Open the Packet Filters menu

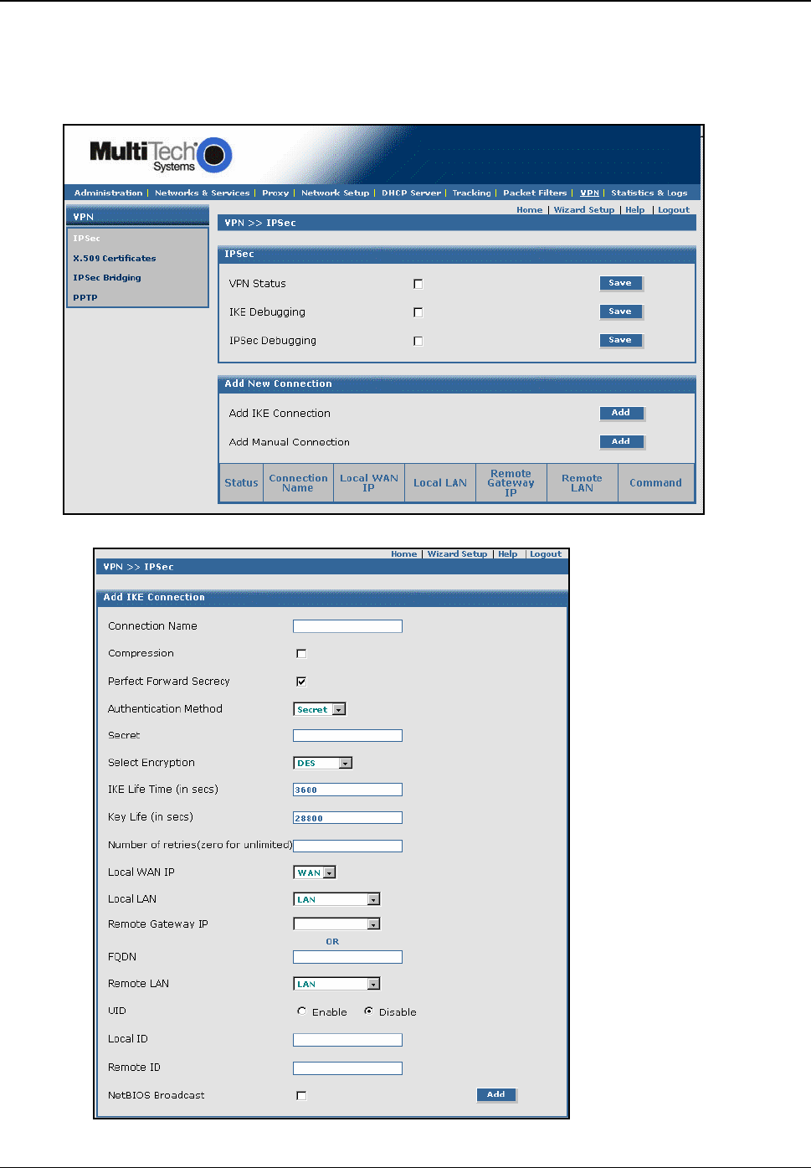534,193
